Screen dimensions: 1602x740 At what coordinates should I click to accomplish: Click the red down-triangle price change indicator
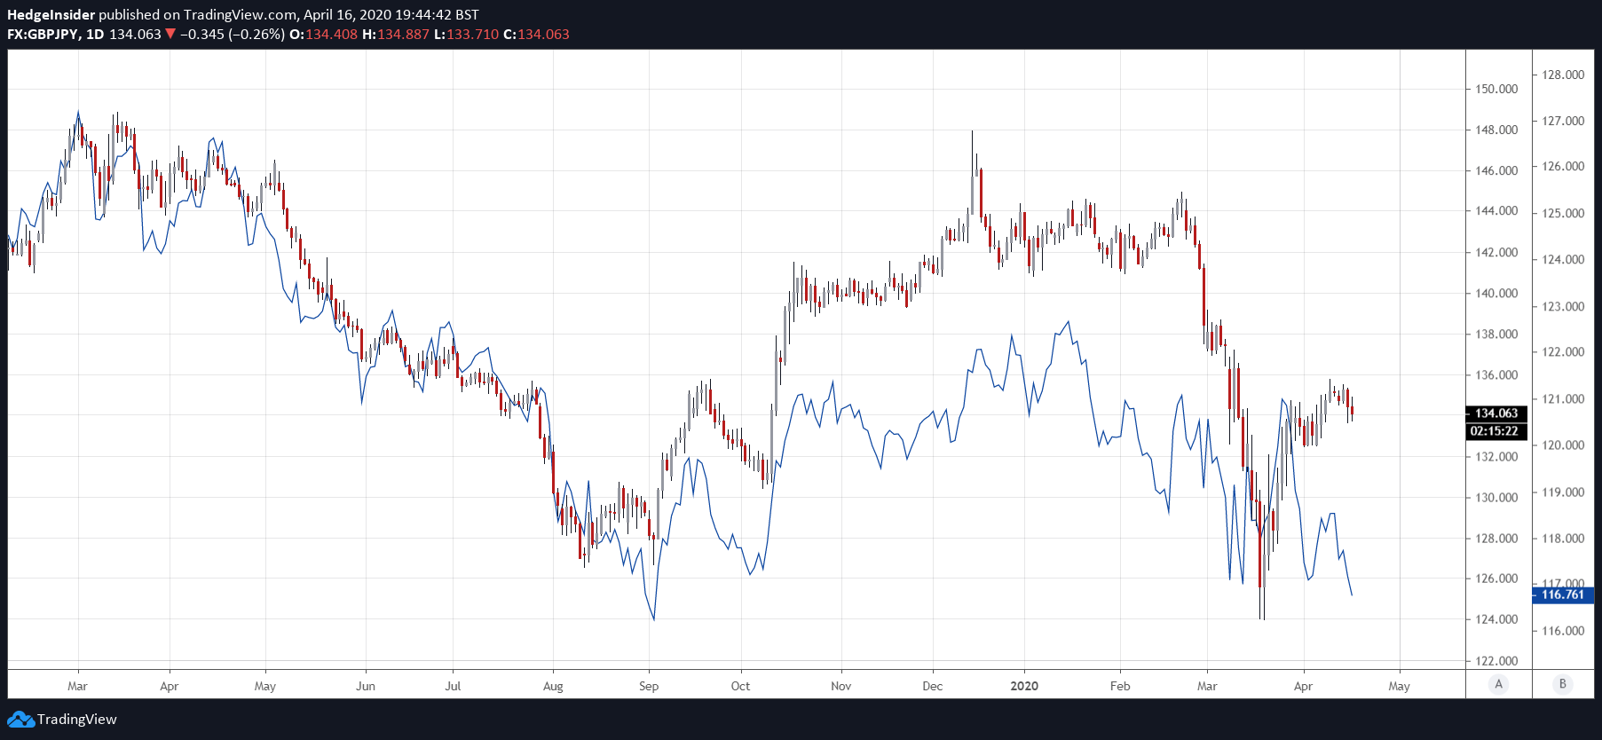tap(170, 35)
